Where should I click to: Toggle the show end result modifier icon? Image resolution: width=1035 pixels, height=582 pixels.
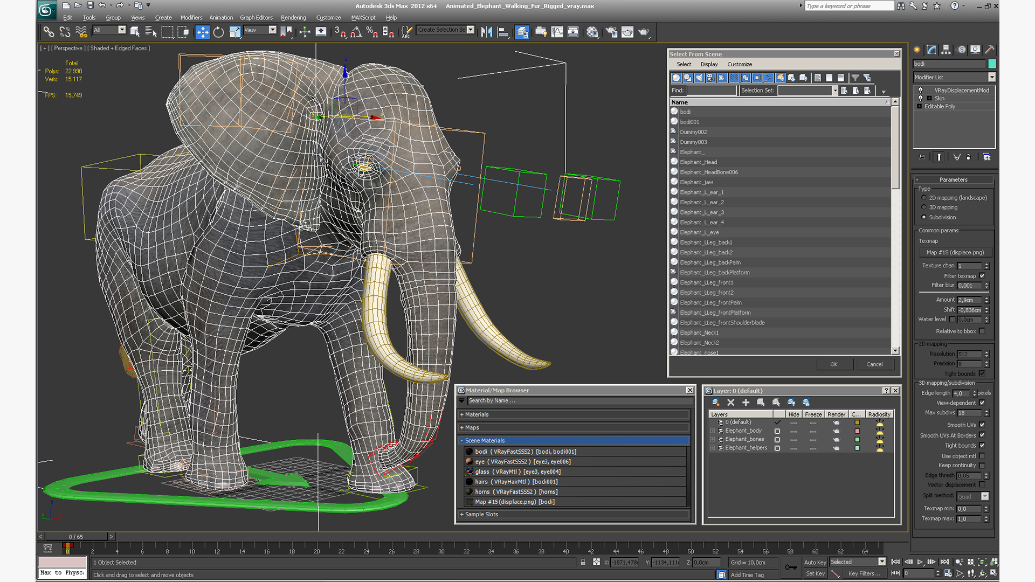[x=939, y=157]
